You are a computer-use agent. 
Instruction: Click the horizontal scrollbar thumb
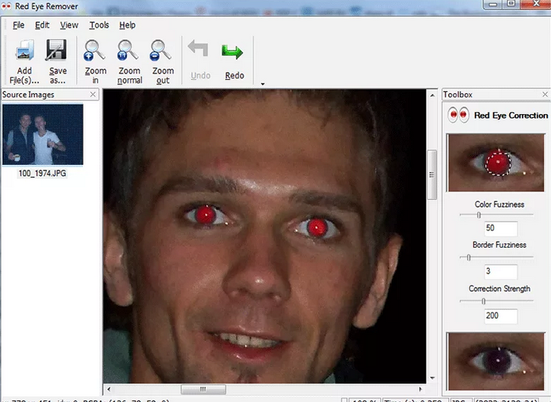click(203, 389)
